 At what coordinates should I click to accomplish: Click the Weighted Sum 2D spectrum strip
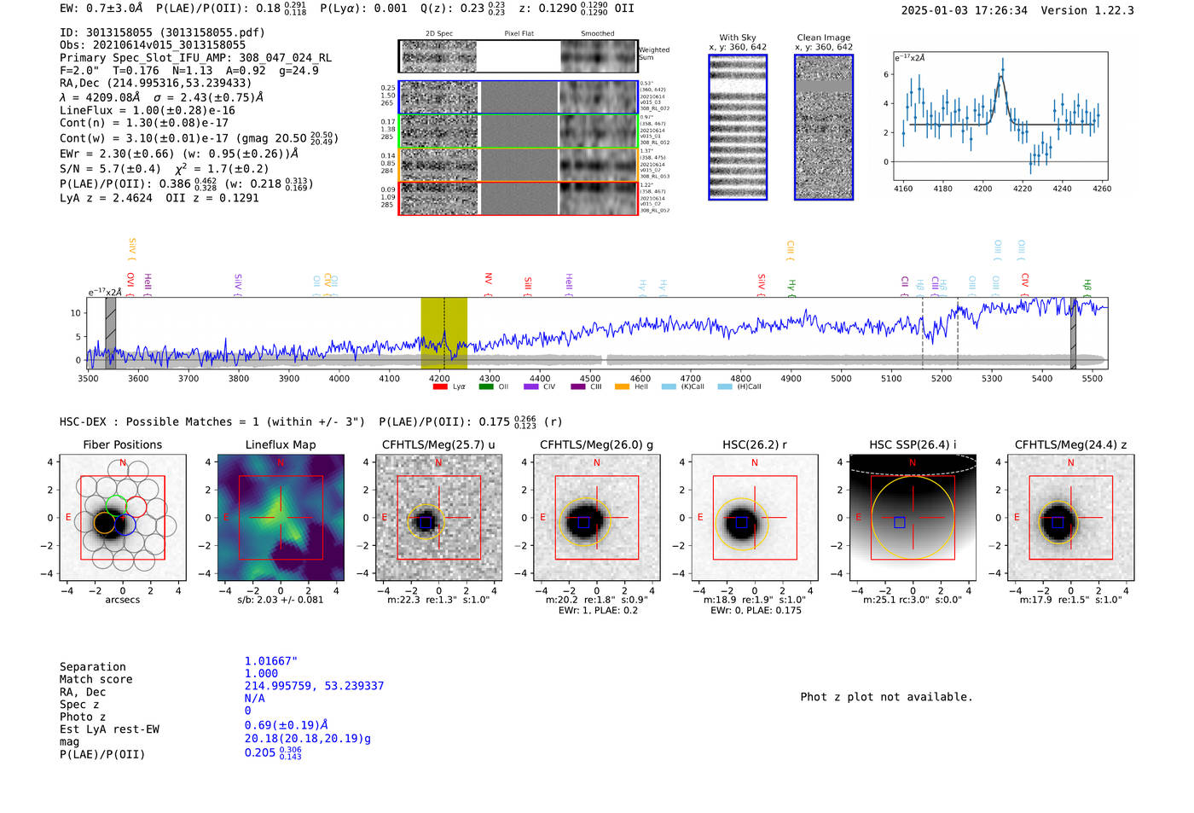coord(518,56)
